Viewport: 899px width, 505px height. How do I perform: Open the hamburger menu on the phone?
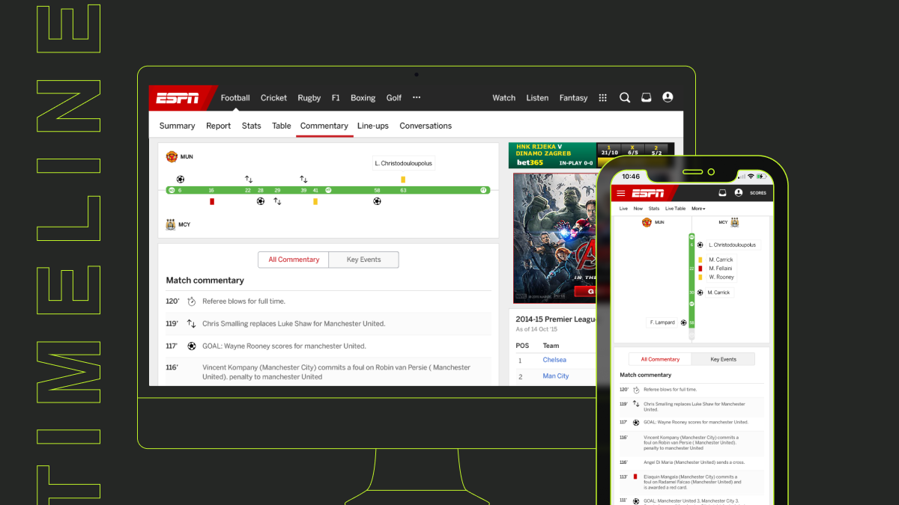tap(620, 193)
